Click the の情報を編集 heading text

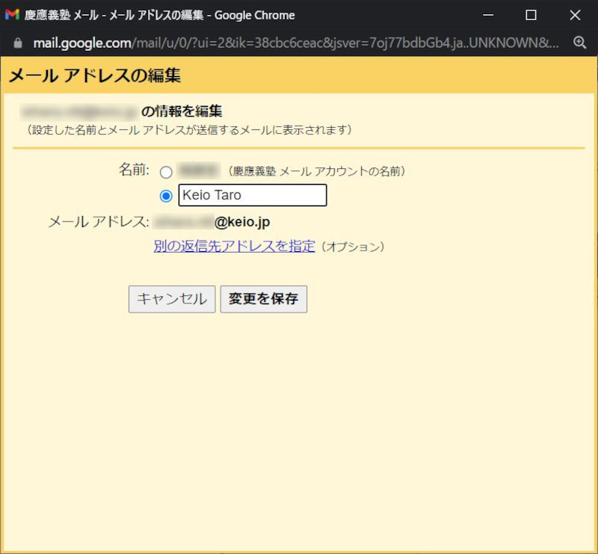[182, 112]
